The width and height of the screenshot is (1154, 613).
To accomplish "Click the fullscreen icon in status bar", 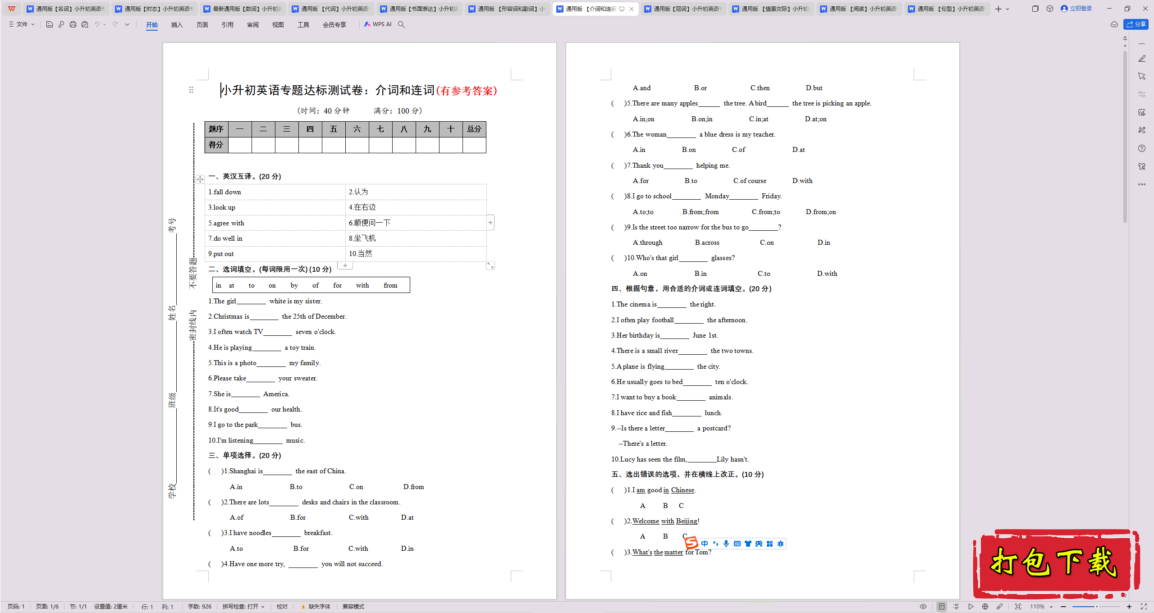I will coord(1144,607).
